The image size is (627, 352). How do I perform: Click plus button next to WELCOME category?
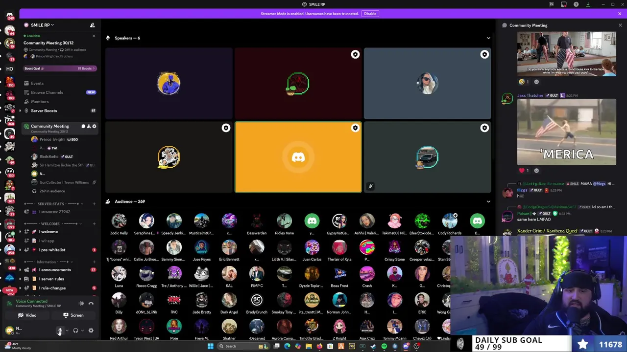(x=94, y=223)
